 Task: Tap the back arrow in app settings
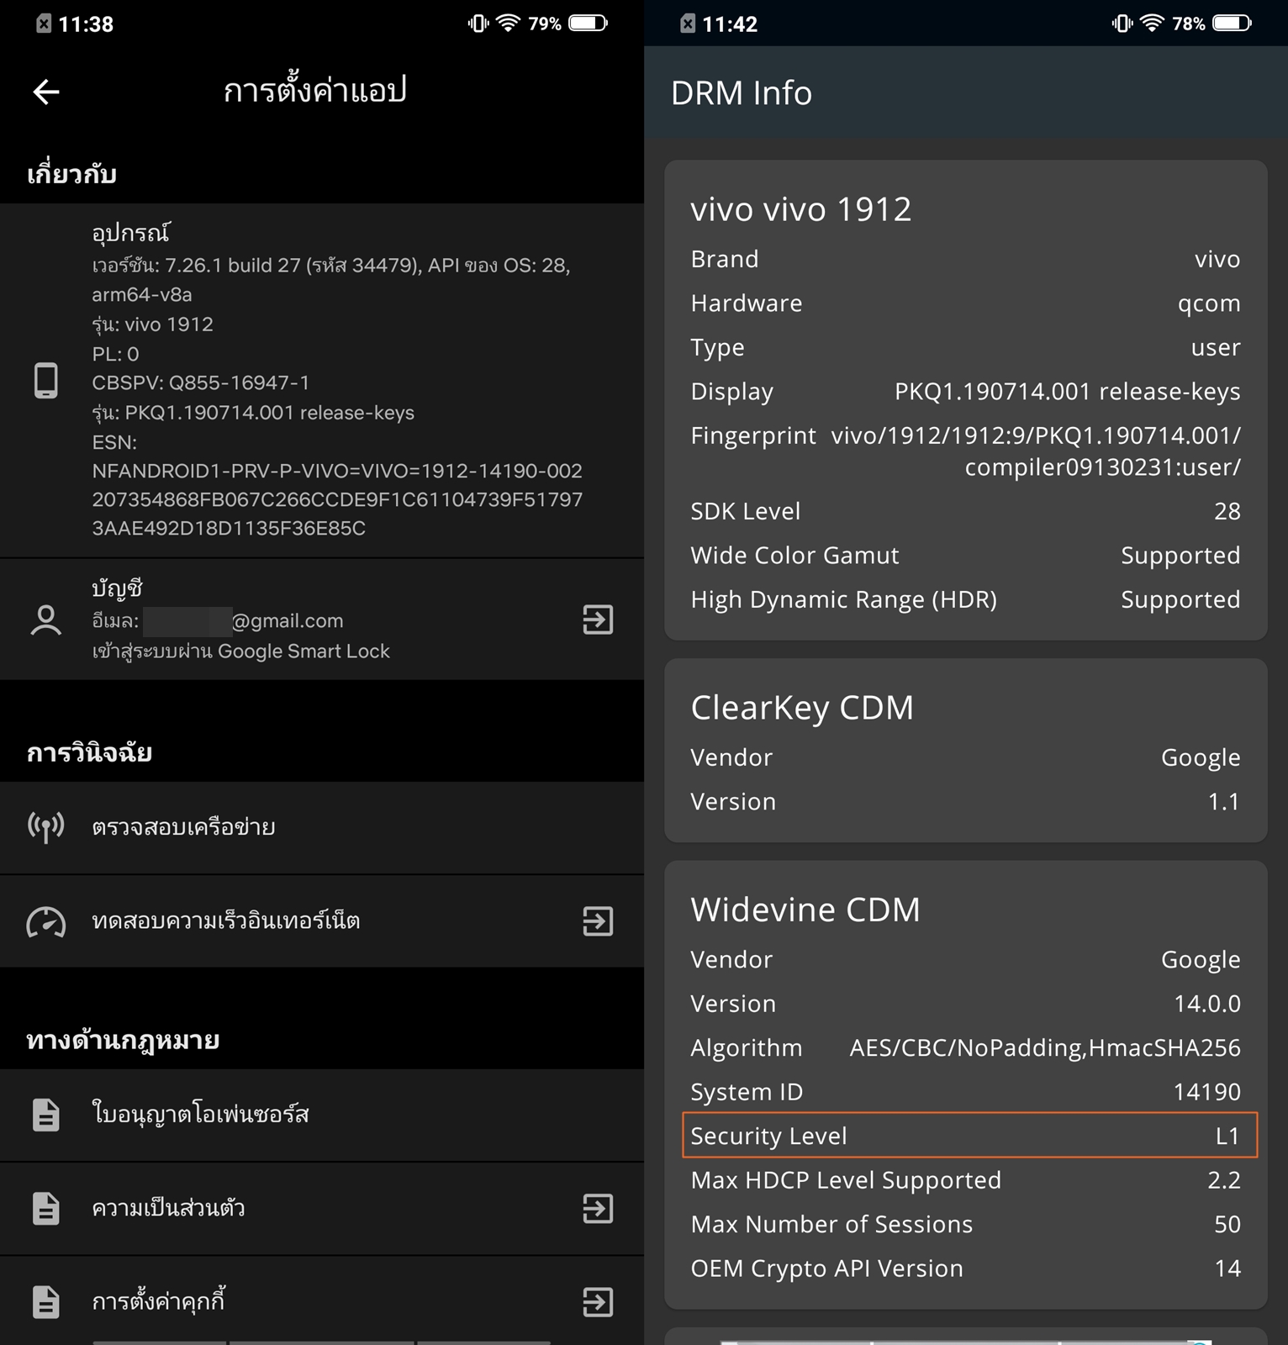[46, 92]
